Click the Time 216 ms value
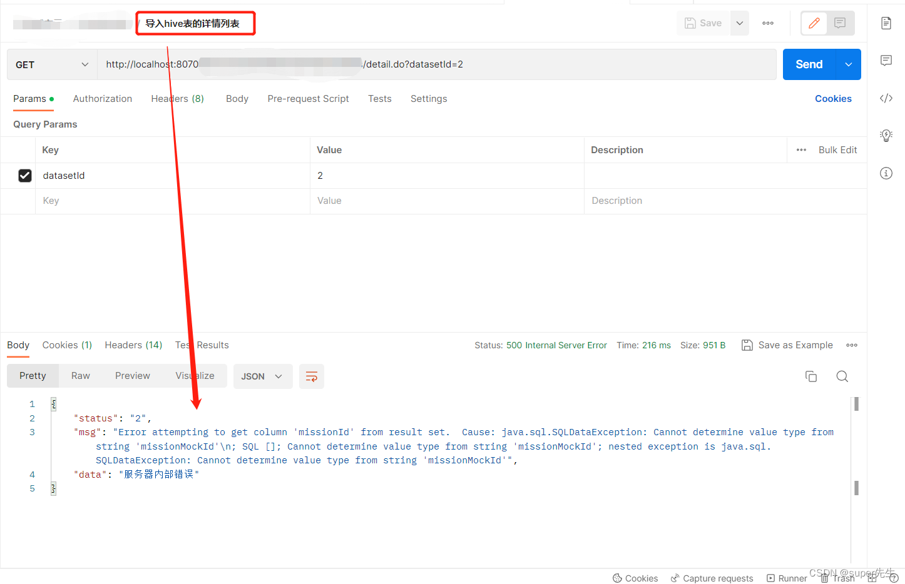Viewport: 905px width, 584px height. click(656, 345)
